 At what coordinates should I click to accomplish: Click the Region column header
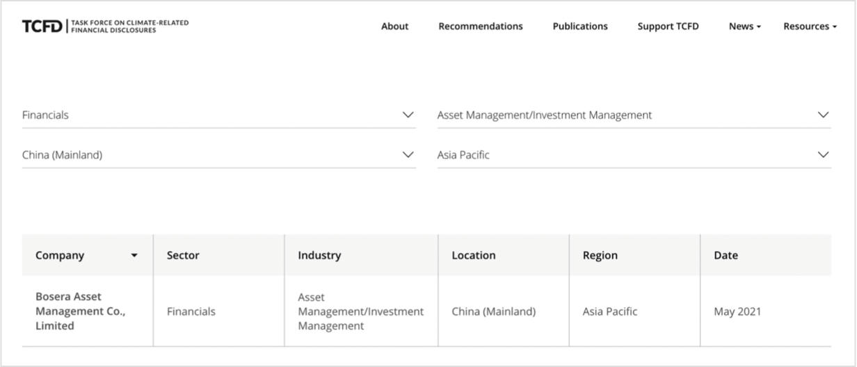click(634, 255)
